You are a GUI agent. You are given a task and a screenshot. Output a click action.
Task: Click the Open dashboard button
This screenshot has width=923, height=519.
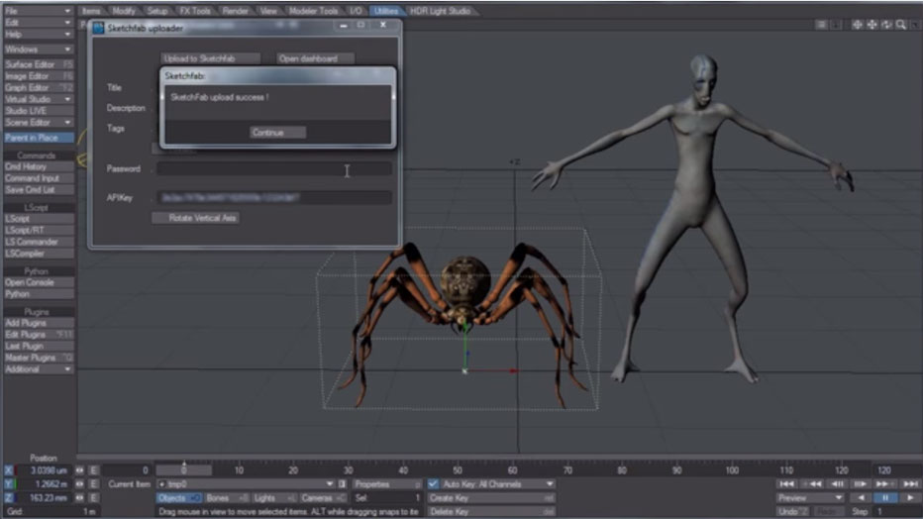[315, 58]
